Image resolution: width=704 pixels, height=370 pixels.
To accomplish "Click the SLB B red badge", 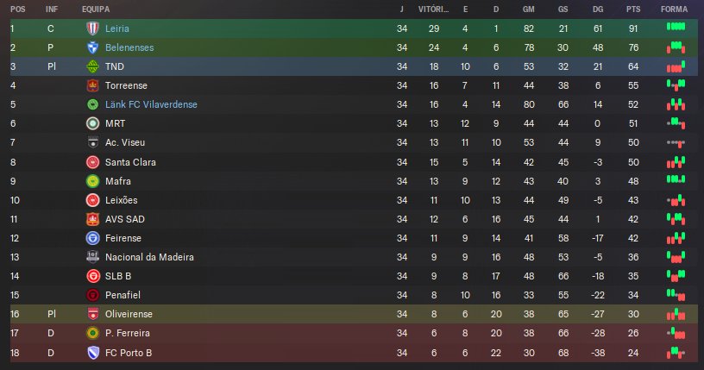I will tap(92, 276).
